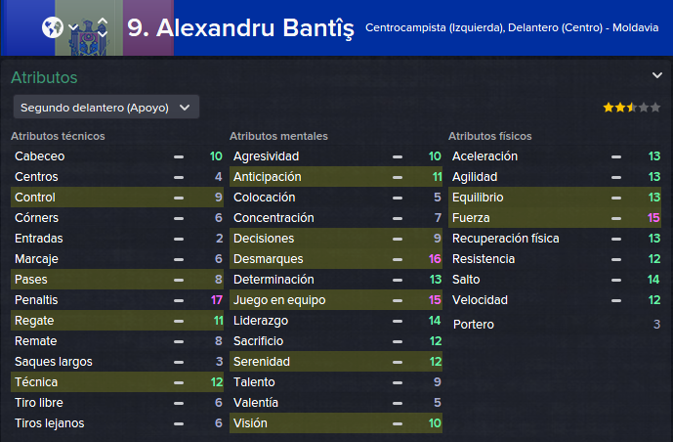This screenshot has height=442, width=673.
Task: Click the Portero rating value
Action: (x=656, y=325)
